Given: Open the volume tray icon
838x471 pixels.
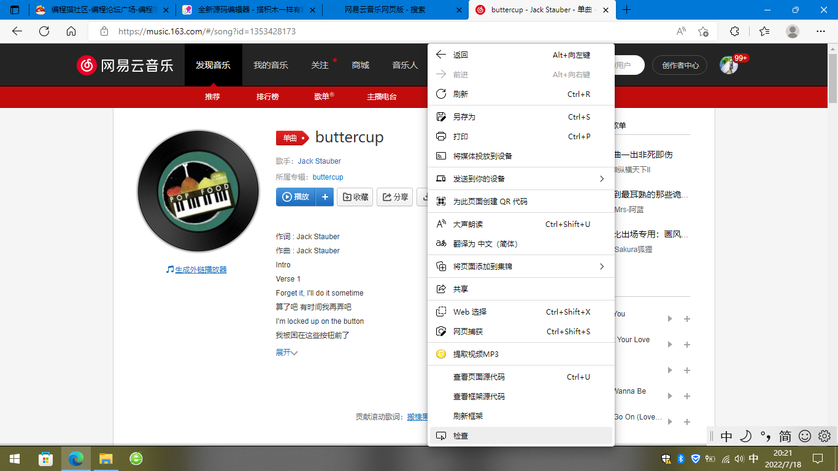Looking at the screenshot, I should coord(739,459).
